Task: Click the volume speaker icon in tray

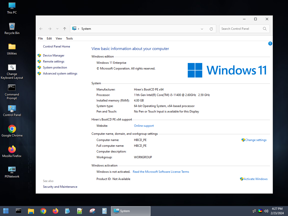Action: coord(266,211)
